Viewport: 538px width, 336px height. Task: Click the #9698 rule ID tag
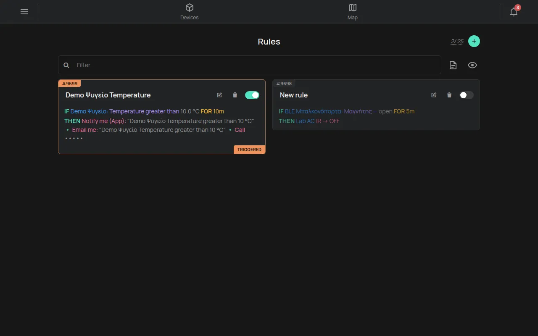tap(284, 84)
